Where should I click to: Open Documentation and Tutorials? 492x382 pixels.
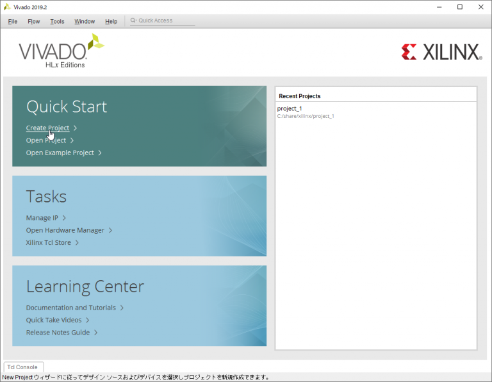pos(70,308)
